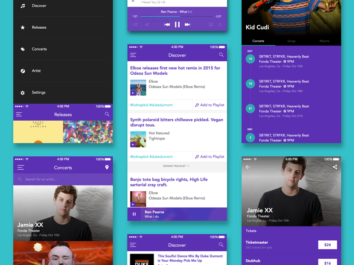Tap #kidnapkid hashtag under Hot Natured post
Viewport: 354px width, 265px height.
coord(139,157)
